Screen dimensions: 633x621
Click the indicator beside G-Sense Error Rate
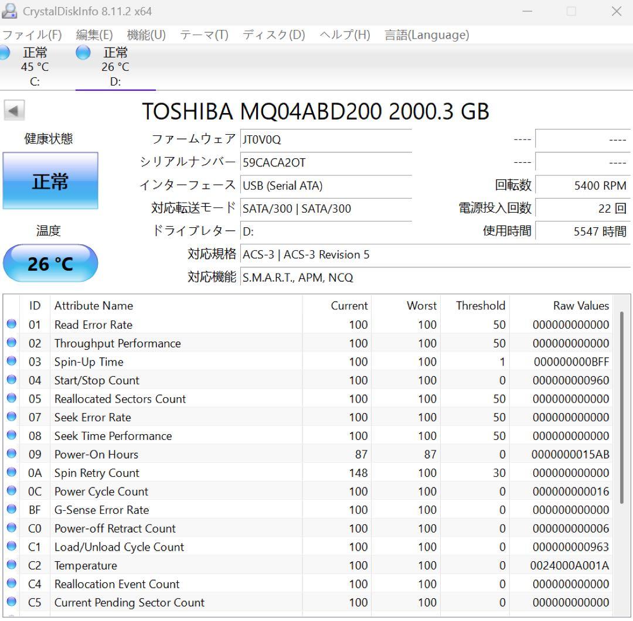click(12, 510)
